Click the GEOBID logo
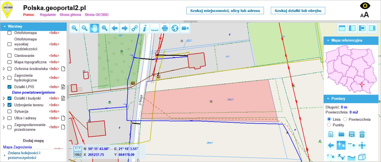381x162 pixels. click(x=8, y=10)
